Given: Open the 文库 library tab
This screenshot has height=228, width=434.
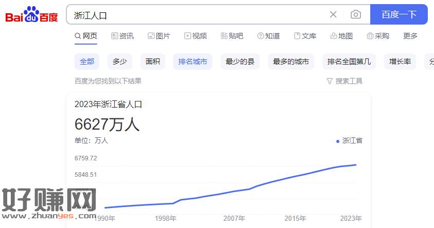Looking at the screenshot, I should coord(305,36).
